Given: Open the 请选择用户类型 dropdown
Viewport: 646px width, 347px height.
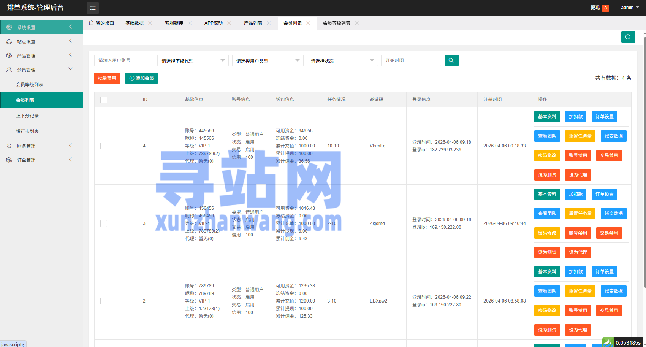Looking at the screenshot, I should click(268, 60).
